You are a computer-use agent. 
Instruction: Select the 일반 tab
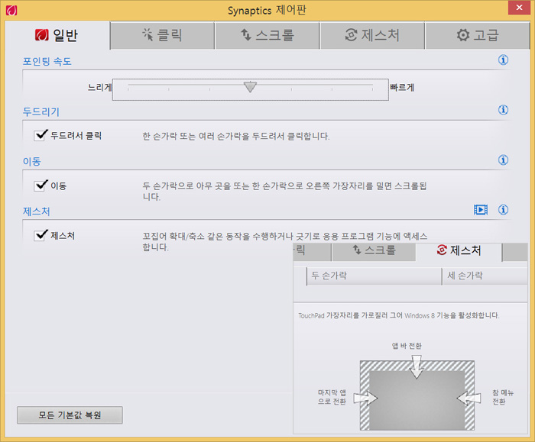[x=57, y=35]
